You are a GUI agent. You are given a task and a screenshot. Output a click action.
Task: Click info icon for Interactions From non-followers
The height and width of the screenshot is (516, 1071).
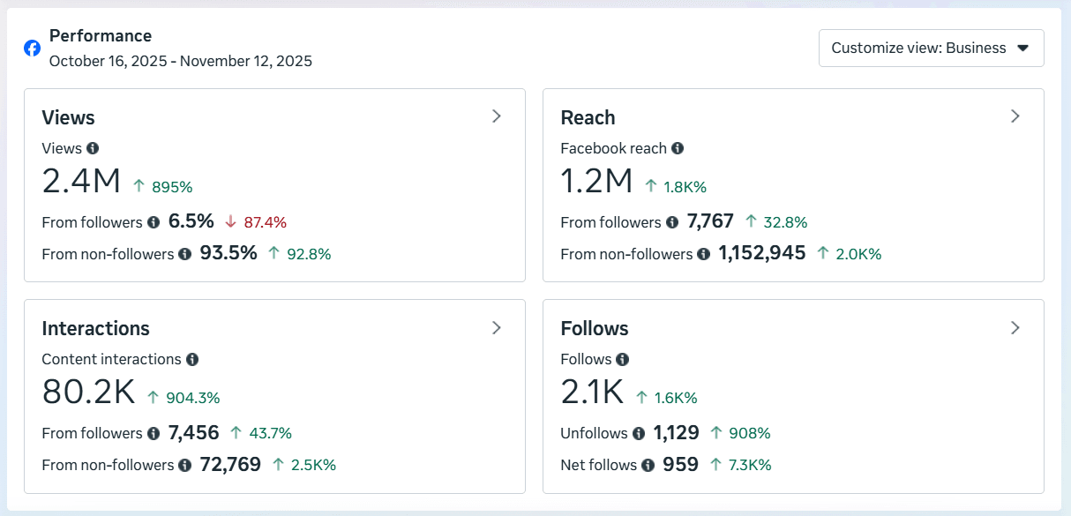(x=184, y=465)
